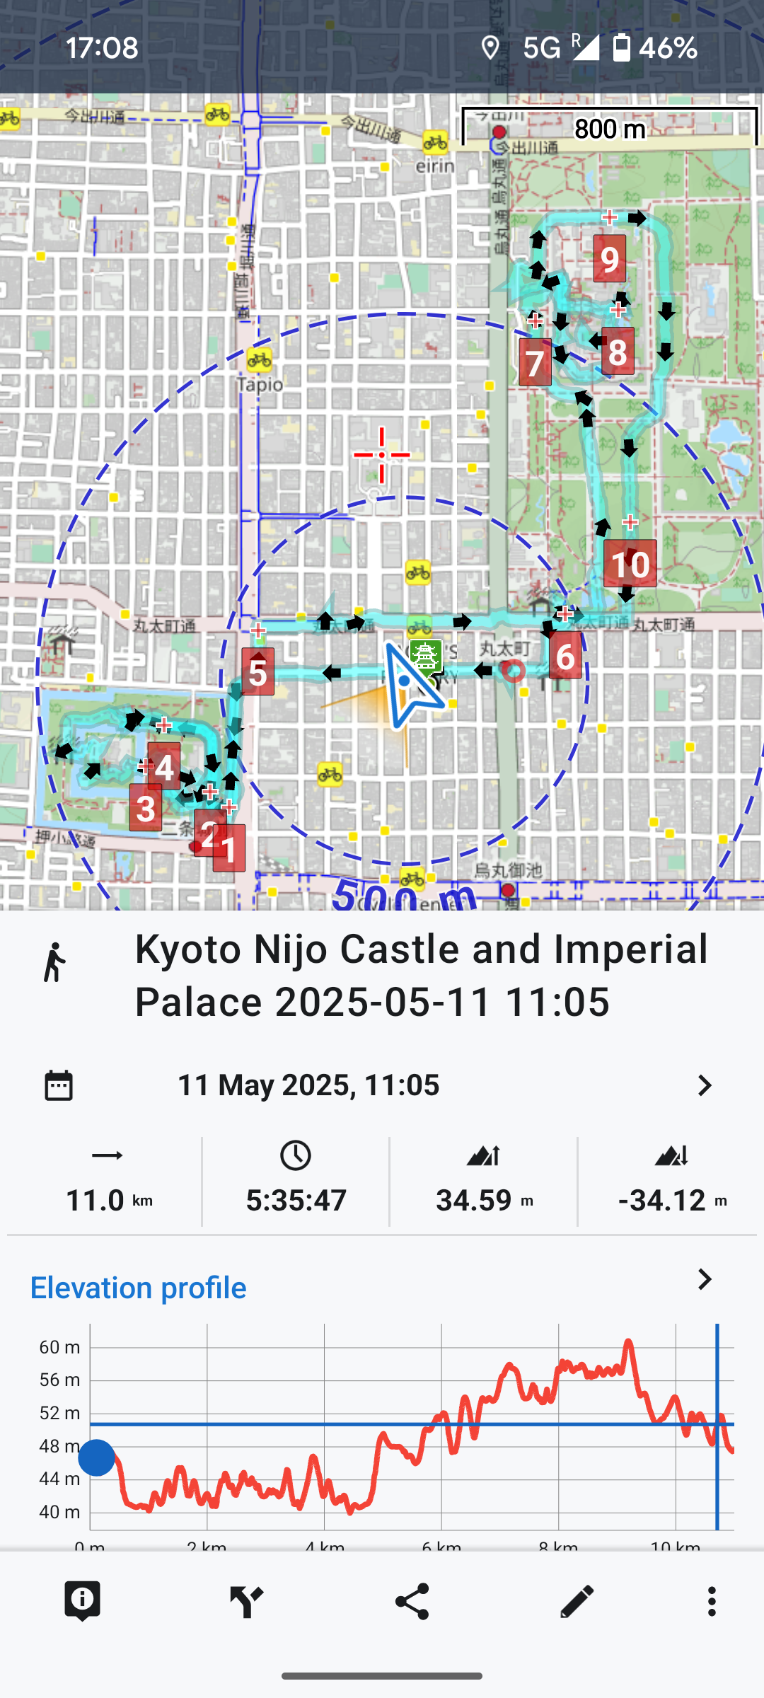The width and height of the screenshot is (764, 1698).
Task: Open the track info icon in bottom bar
Action: [82, 1601]
